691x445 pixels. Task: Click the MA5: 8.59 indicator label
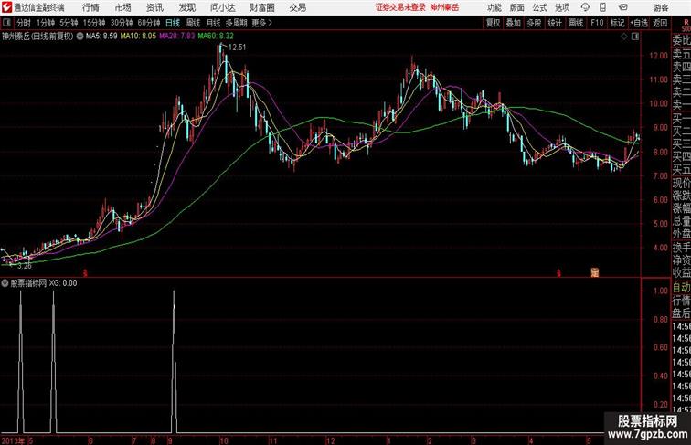pyautogui.click(x=101, y=37)
